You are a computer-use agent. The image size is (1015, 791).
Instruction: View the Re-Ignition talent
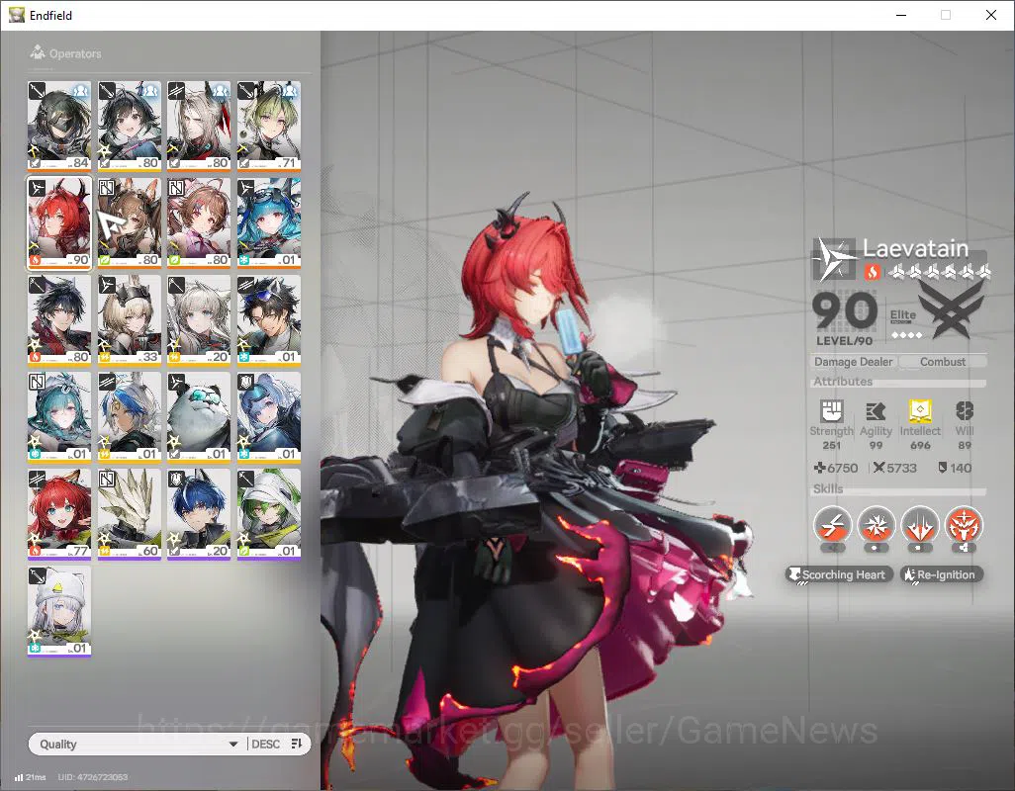coord(942,574)
